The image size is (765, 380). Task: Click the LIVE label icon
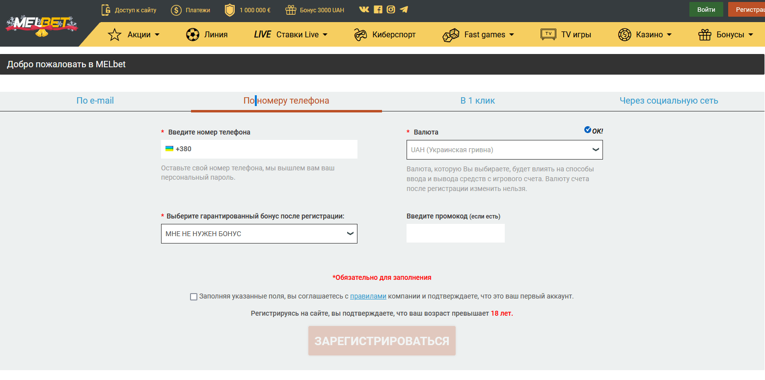point(263,34)
